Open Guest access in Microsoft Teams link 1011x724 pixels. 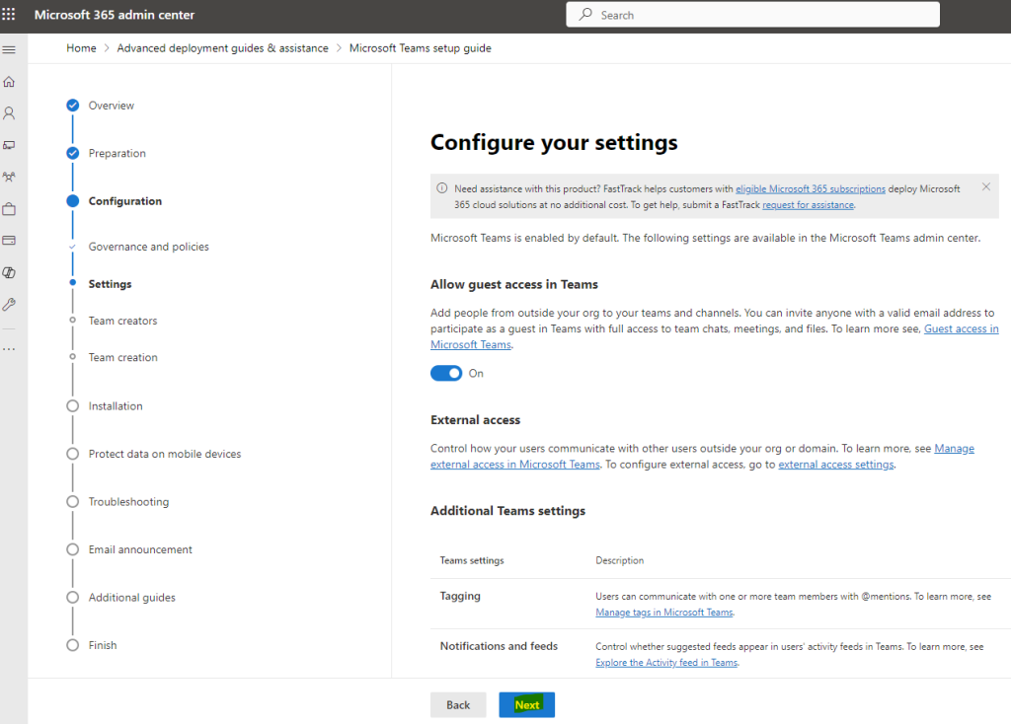point(962,328)
